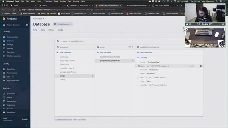Screen dimensions: 228x128
Task: Click the Upgrade plan button
Action: tap(25, 119)
